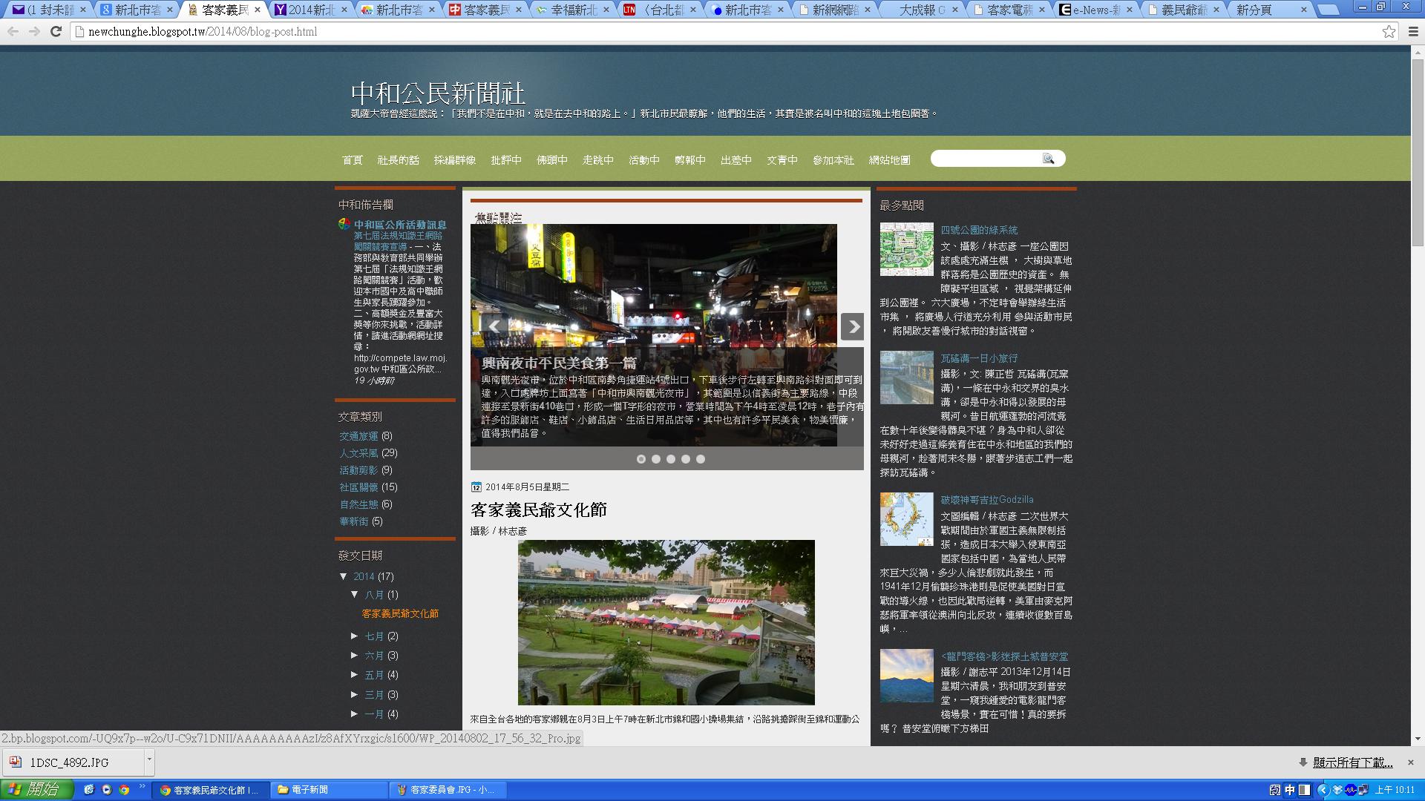Open the 採編群像 menu item
This screenshot has width=1425, height=801.
[x=455, y=159]
